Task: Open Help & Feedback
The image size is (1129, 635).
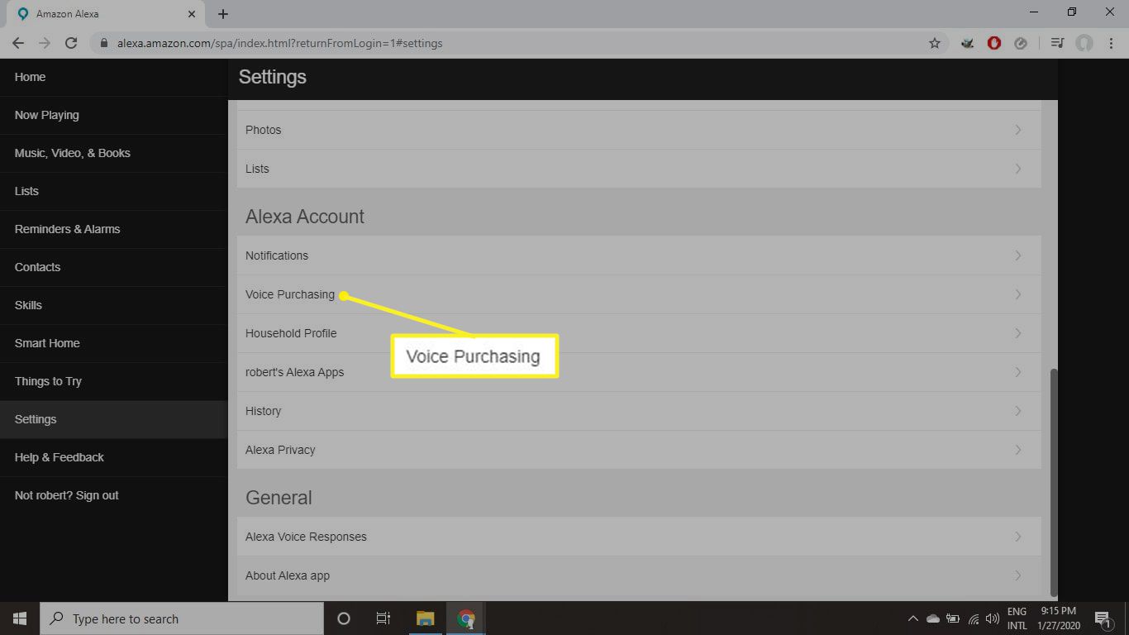Action: point(113,457)
